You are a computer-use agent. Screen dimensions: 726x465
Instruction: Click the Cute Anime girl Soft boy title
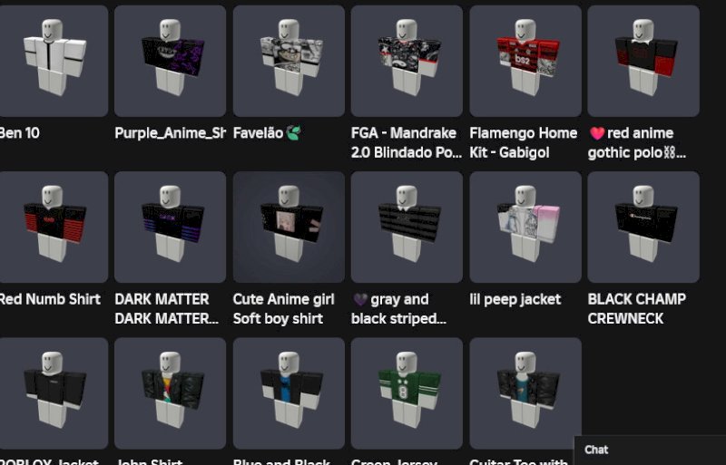(x=283, y=308)
